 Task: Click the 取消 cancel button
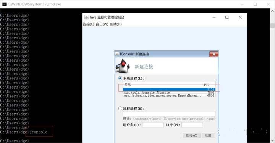[208, 135]
